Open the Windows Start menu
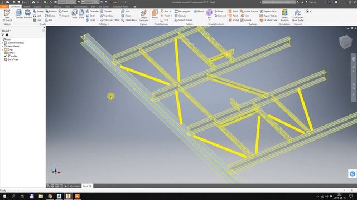 click(x=4, y=196)
